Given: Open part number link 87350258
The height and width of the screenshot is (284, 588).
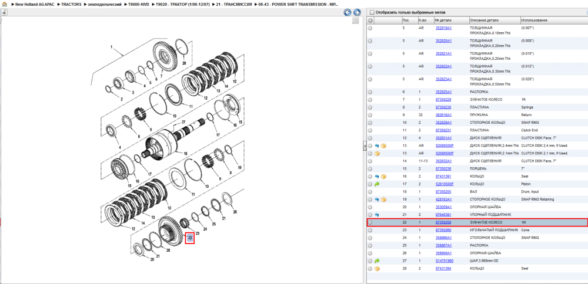Looking at the screenshot, I should point(443,222).
